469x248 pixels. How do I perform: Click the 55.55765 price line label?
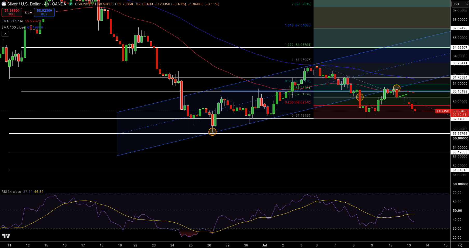click(x=460, y=133)
